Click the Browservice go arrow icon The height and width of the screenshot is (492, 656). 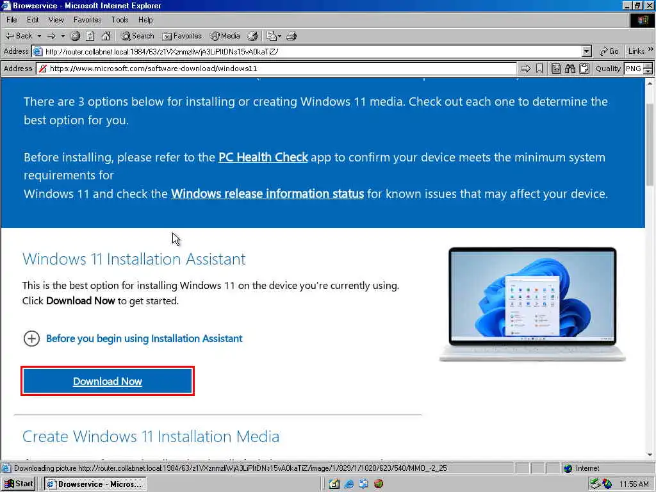click(525, 69)
